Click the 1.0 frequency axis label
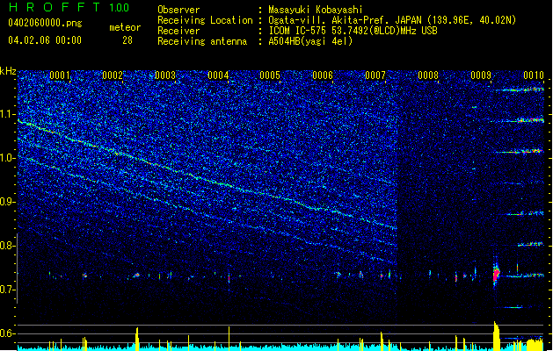 8,158
